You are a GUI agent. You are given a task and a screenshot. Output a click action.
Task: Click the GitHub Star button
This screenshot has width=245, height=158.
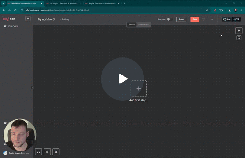pyautogui.click(x=227, y=19)
